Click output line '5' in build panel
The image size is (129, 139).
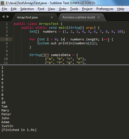[x=2, y=83]
